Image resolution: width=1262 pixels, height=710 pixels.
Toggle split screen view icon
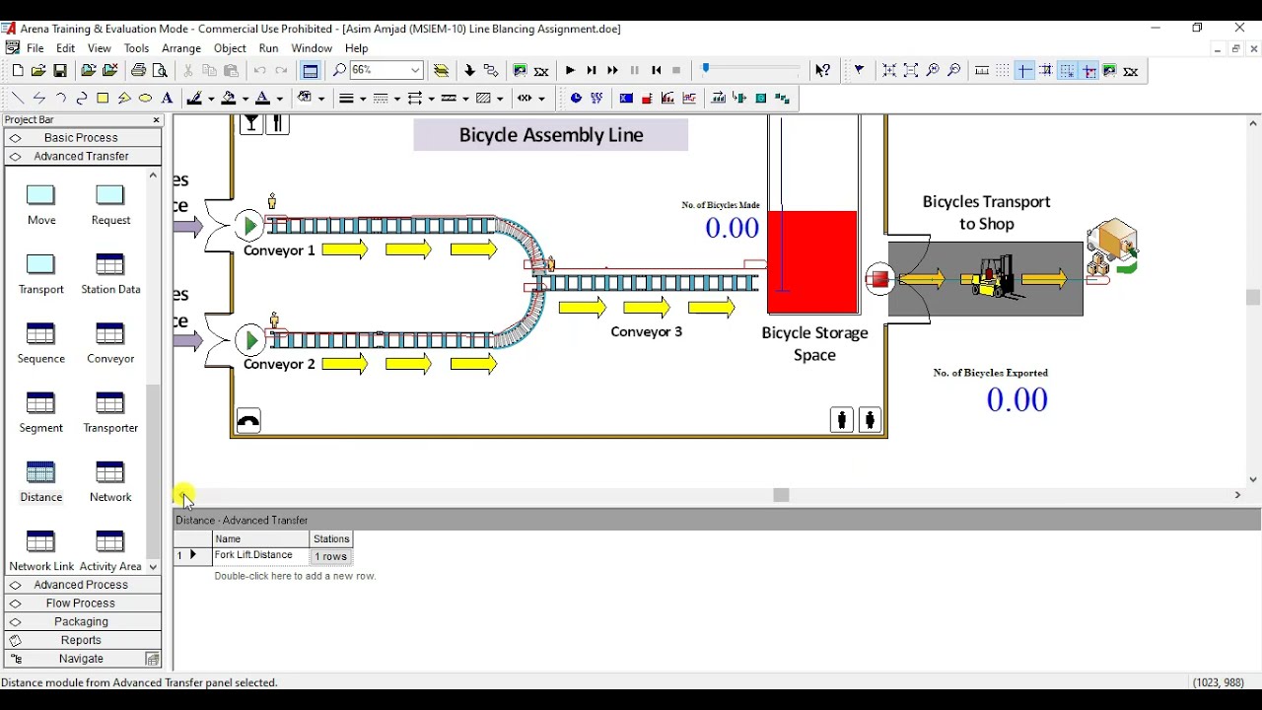311,71
